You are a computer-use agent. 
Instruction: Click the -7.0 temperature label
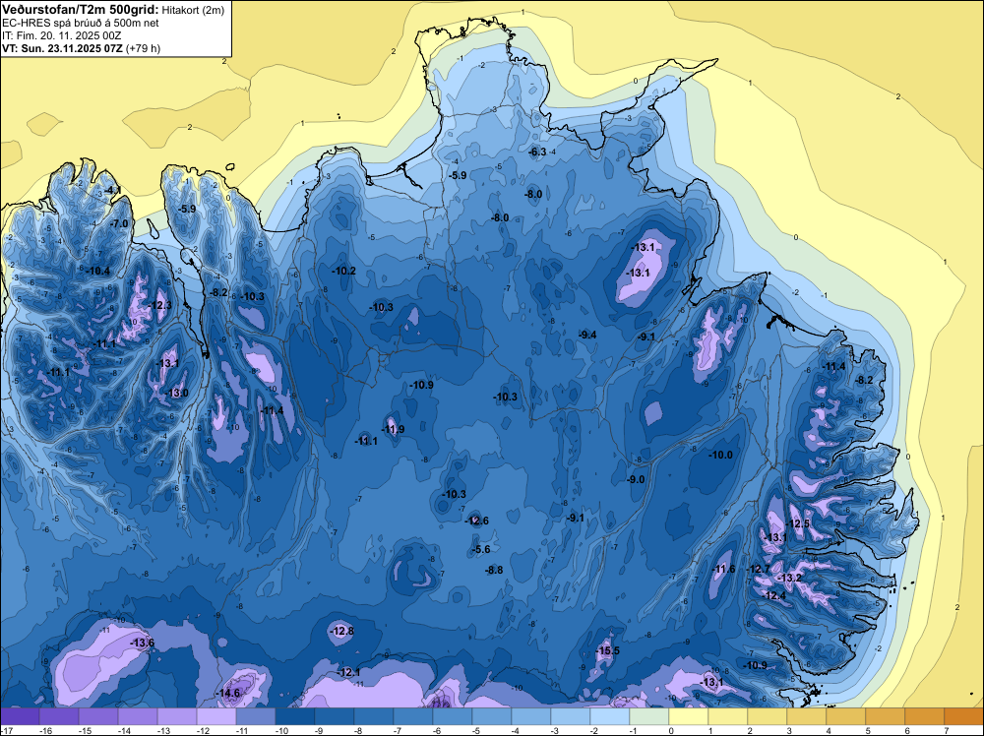pos(119,223)
